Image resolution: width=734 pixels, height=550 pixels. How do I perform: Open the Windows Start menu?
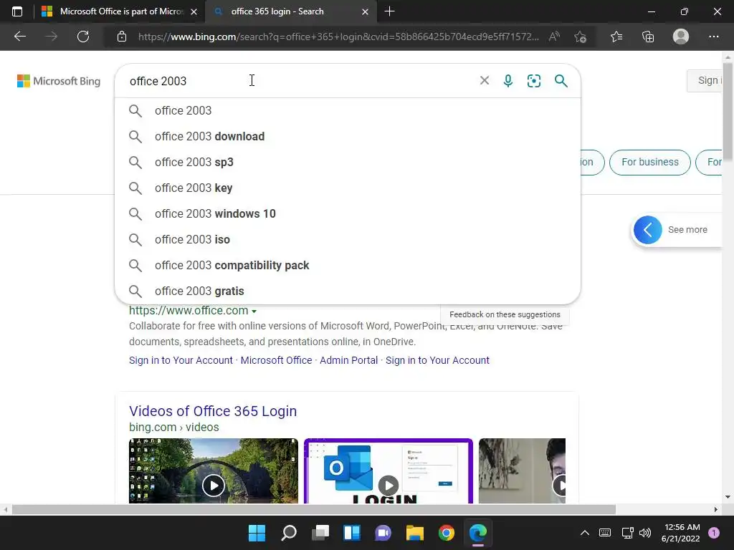tap(257, 533)
